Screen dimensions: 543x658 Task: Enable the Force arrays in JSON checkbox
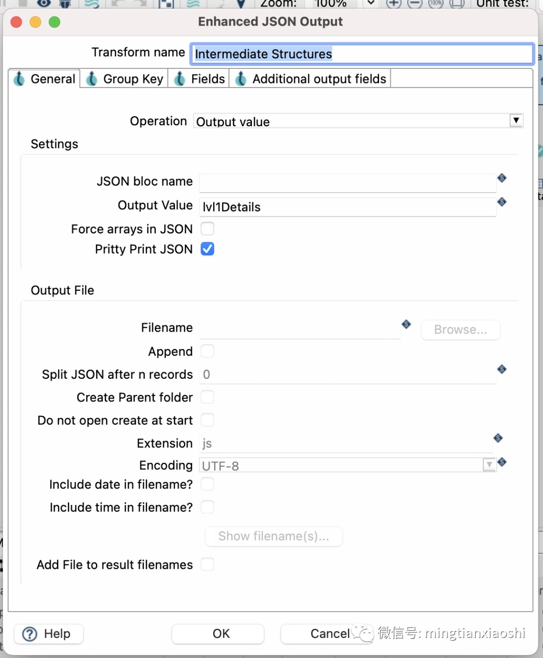click(x=207, y=228)
